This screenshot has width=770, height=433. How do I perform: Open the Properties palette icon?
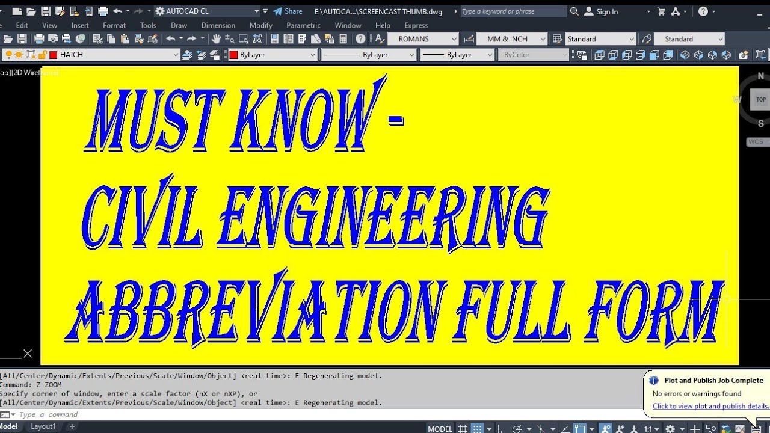coord(274,38)
